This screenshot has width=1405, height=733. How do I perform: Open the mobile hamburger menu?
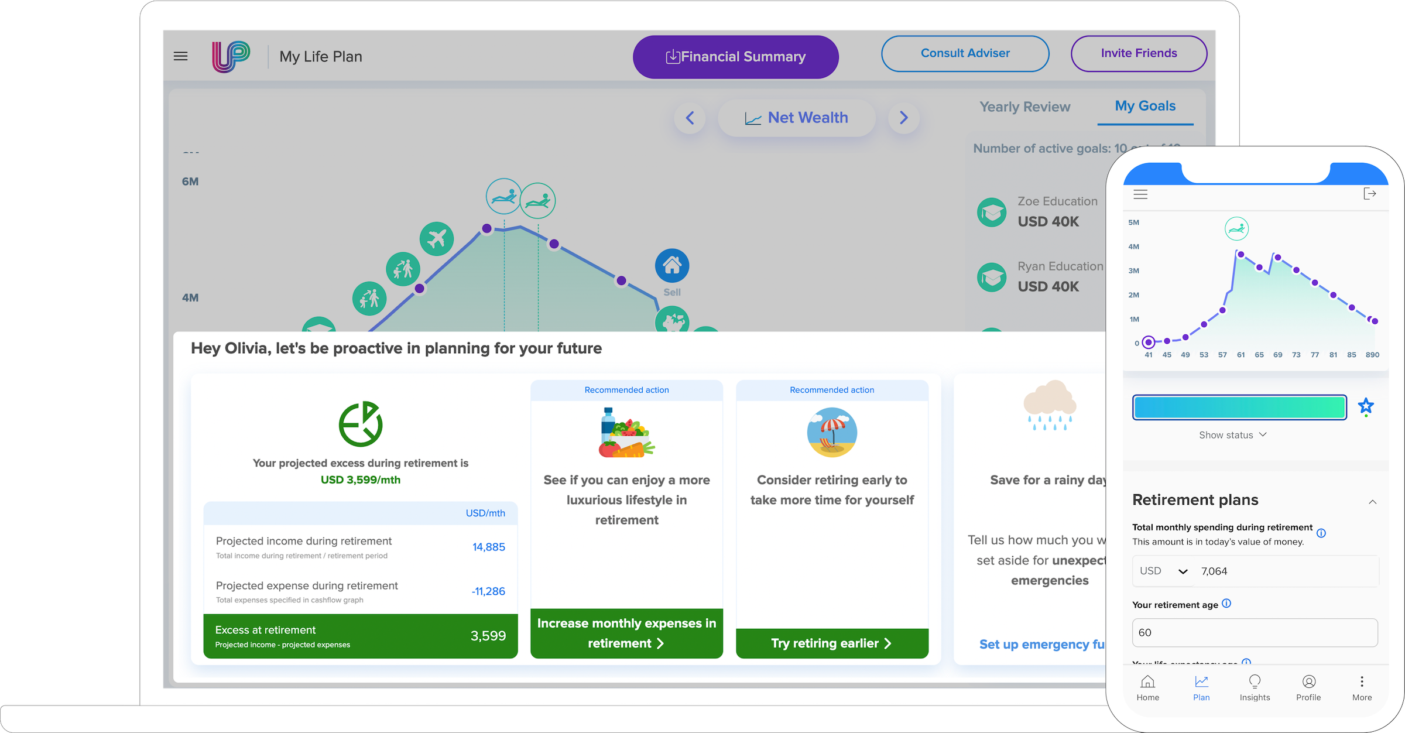pos(1140,194)
